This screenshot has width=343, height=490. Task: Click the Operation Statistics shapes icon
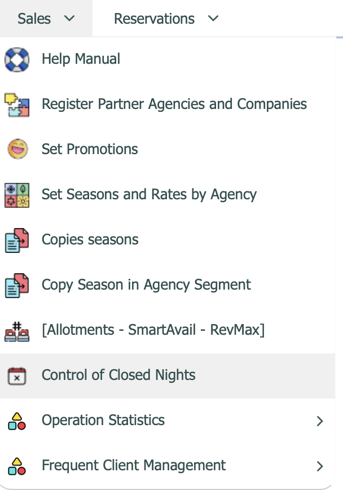click(17, 421)
